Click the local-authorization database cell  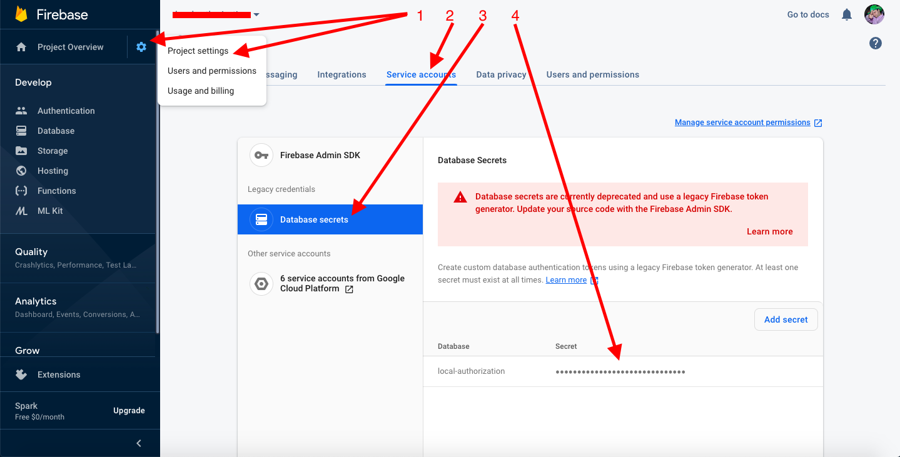pos(471,371)
